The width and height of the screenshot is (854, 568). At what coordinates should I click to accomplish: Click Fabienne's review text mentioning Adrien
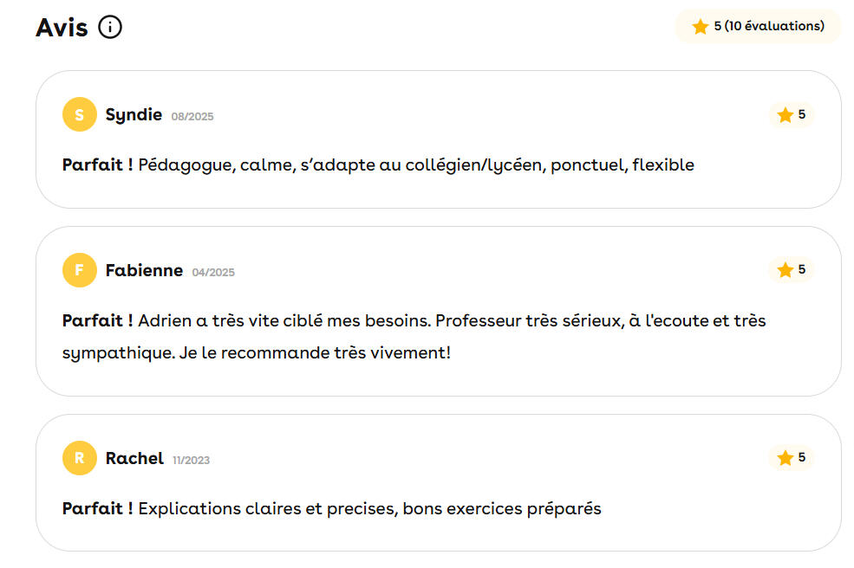(451, 320)
